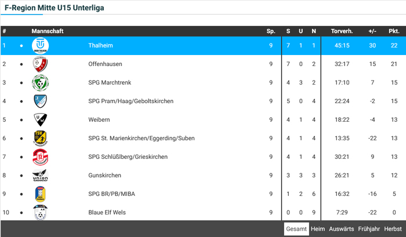
Task: Click the Thalheim club logo
Action: tap(40, 45)
